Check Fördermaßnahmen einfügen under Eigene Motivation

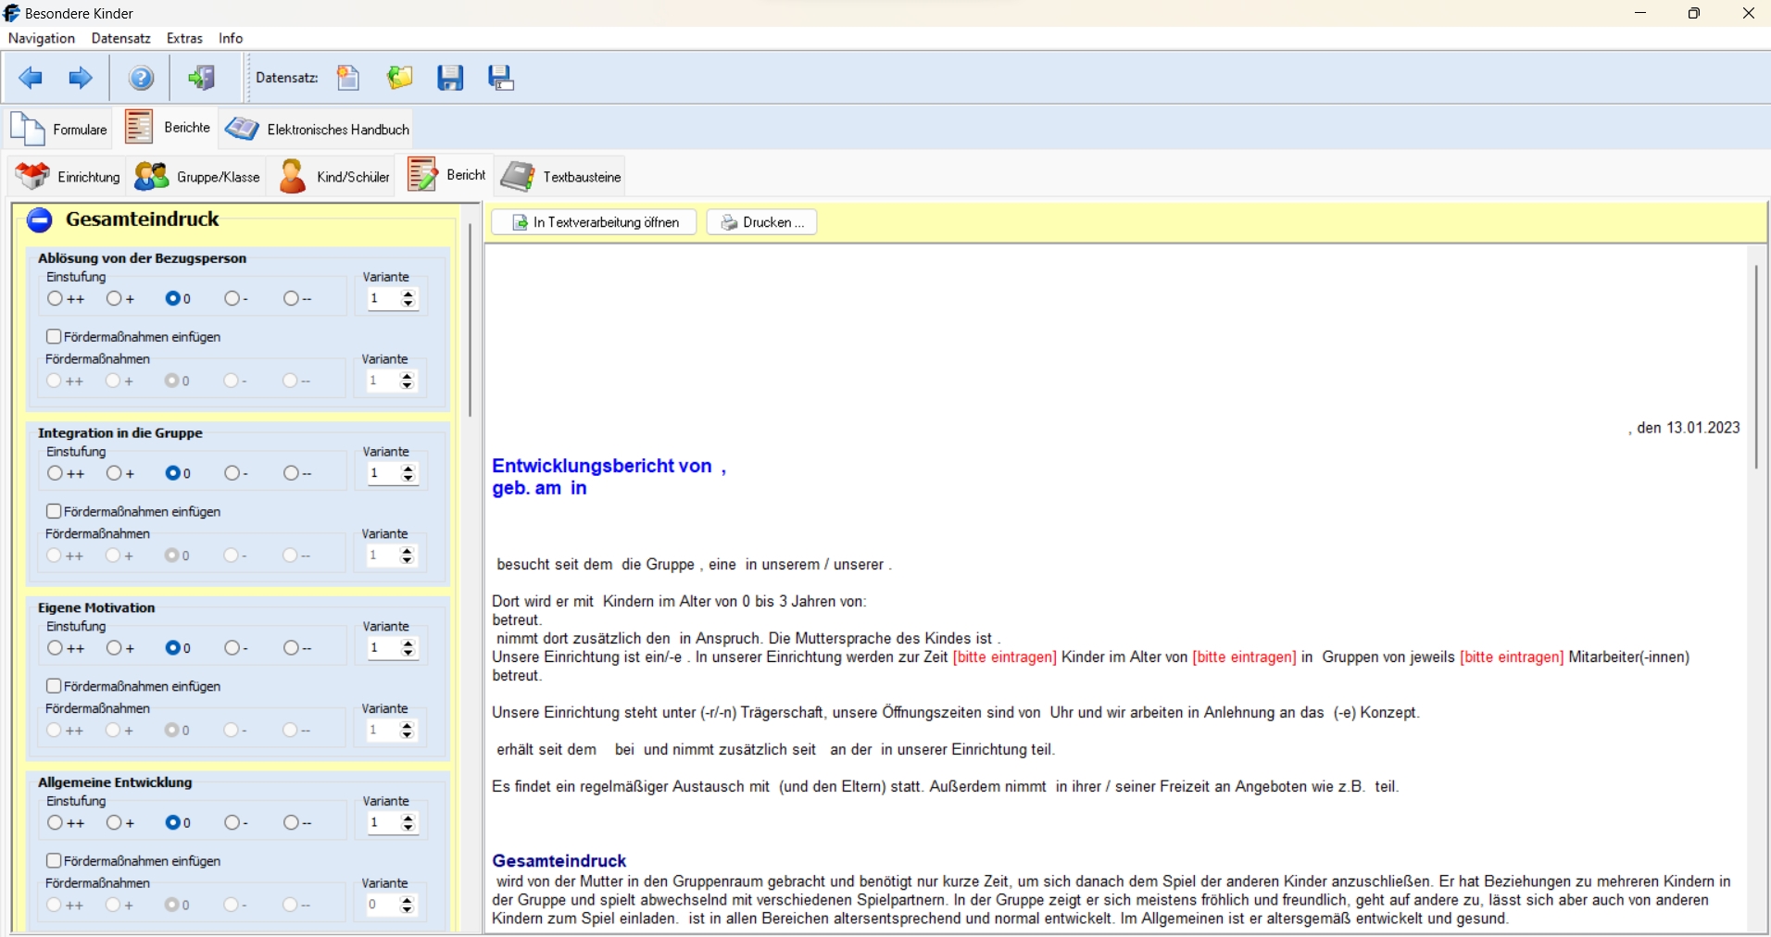tap(54, 686)
